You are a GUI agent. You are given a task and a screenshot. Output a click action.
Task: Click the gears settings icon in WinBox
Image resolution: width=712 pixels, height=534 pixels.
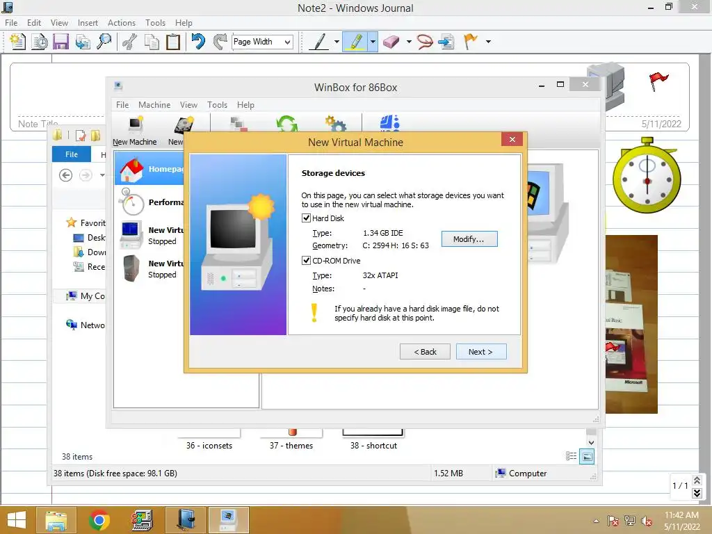click(x=336, y=124)
